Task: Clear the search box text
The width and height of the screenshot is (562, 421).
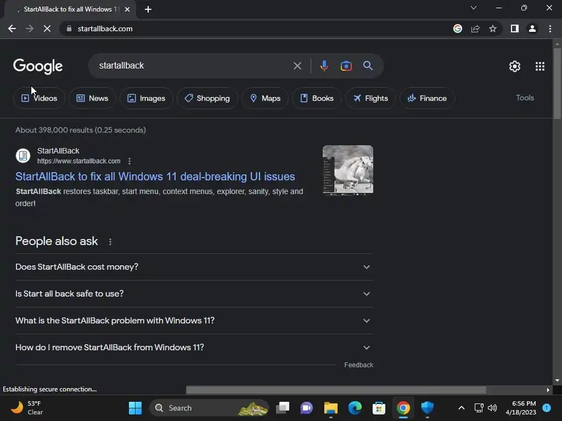Action: [x=297, y=66]
